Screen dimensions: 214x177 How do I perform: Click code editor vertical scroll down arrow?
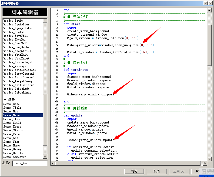[x=209, y=159]
